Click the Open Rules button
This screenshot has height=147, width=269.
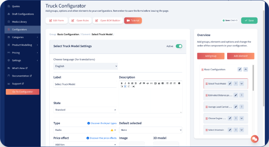[x=80, y=21]
